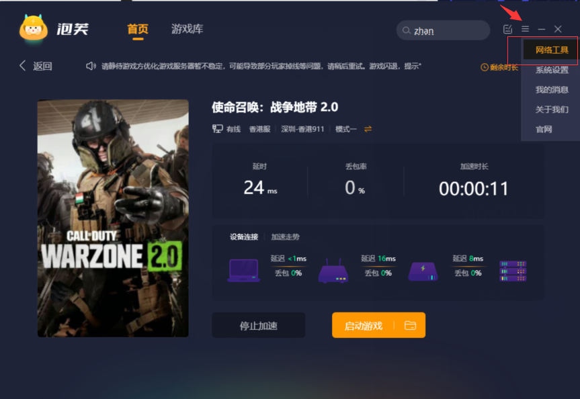580x399 pixels.
Task: Open the feedback edit icon
Action: pyautogui.click(x=508, y=29)
